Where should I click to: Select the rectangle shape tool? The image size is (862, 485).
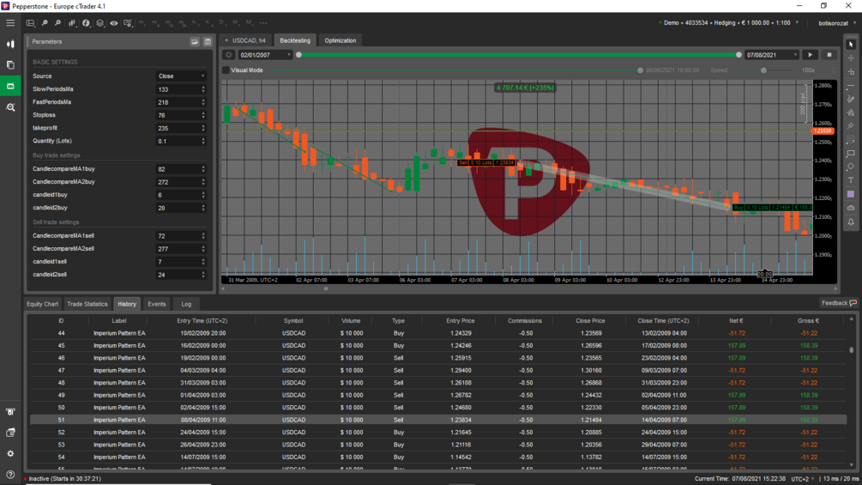click(851, 154)
